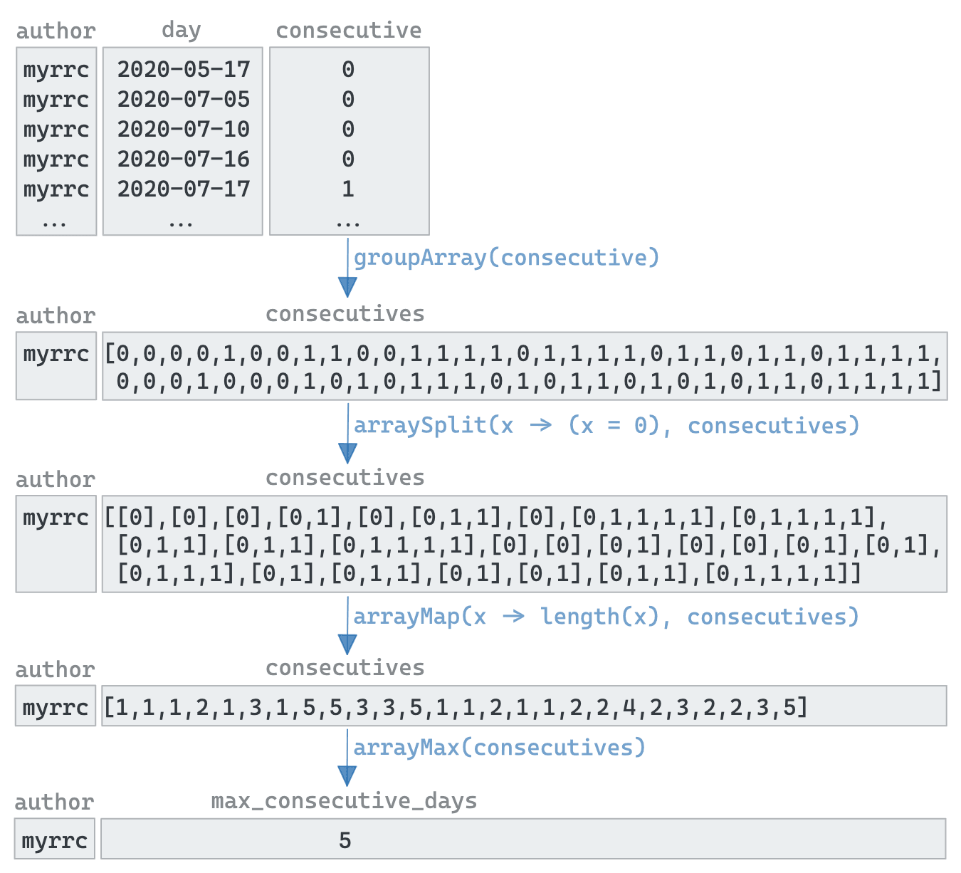Click the arrow beside the arraySplit label
Image resolution: width=961 pixels, height=873 pixels.
tap(347, 434)
